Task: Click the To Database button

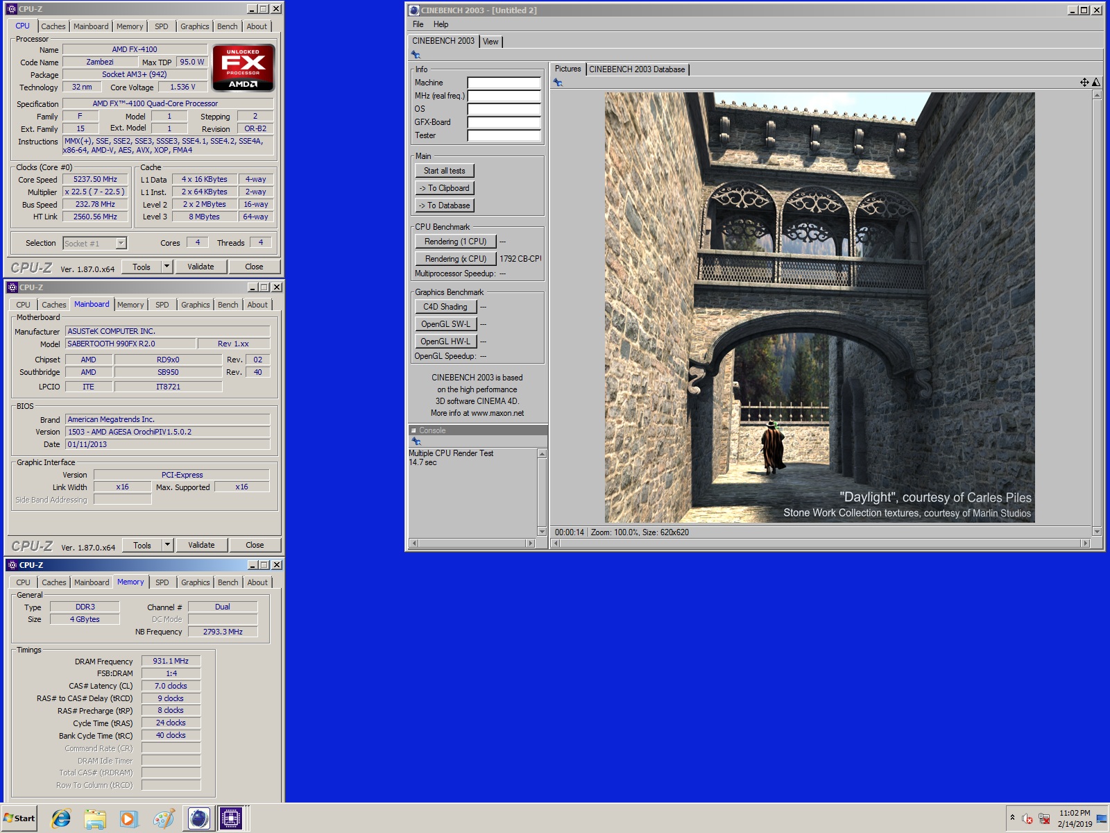Action: [x=445, y=205]
